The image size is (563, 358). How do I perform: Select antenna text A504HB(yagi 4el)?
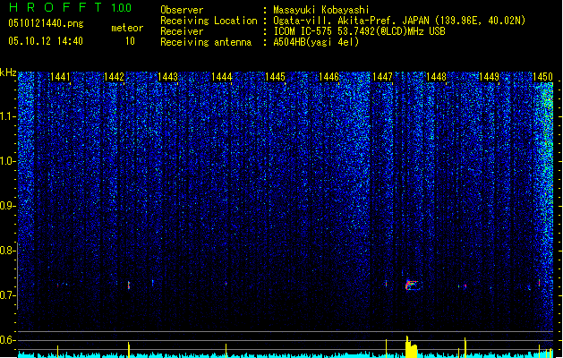pyautogui.click(x=316, y=42)
